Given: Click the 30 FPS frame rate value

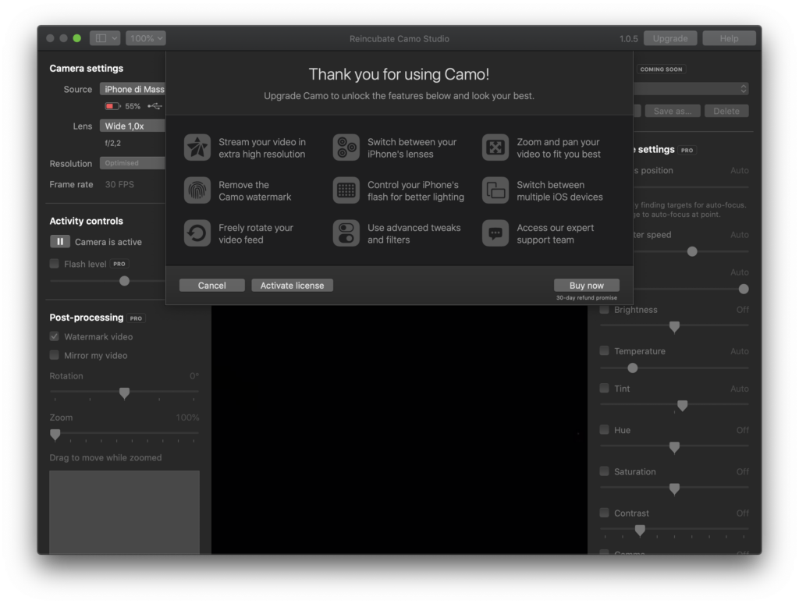Looking at the screenshot, I should pyautogui.click(x=119, y=184).
